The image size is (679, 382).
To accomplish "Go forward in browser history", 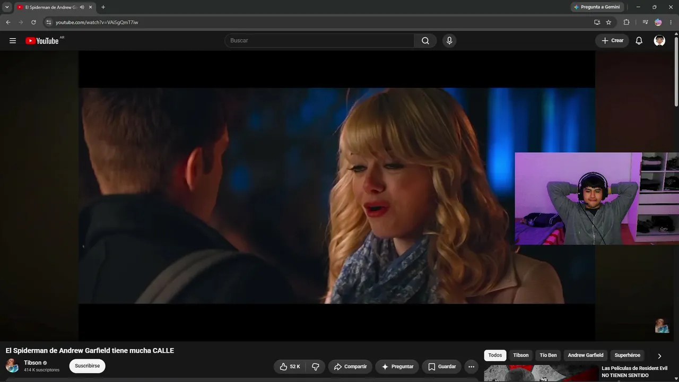I will 21,22.
